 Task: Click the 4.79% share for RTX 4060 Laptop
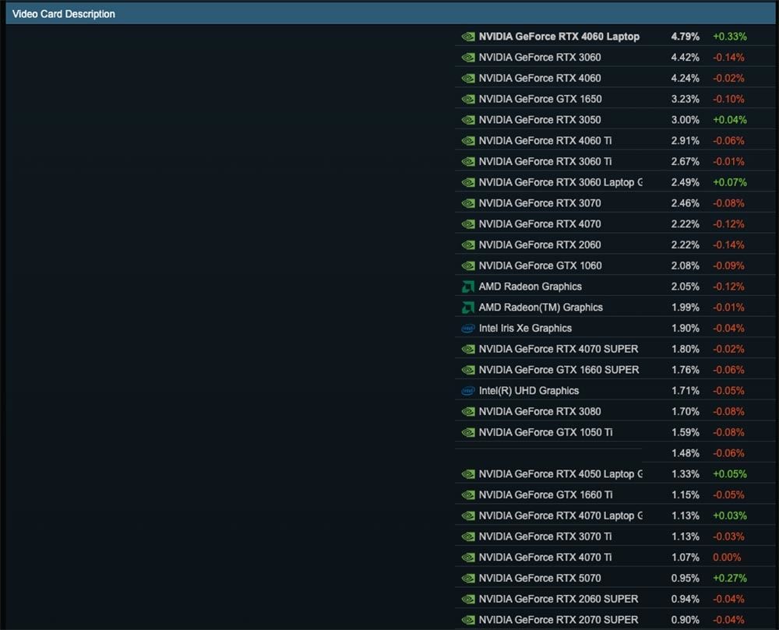(x=685, y=37)
